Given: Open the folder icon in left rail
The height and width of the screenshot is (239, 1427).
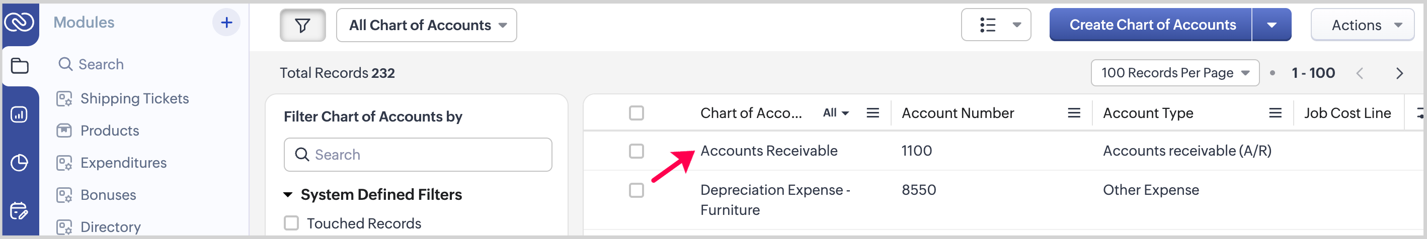Looking at the screenshot, I should coord(20,66).
